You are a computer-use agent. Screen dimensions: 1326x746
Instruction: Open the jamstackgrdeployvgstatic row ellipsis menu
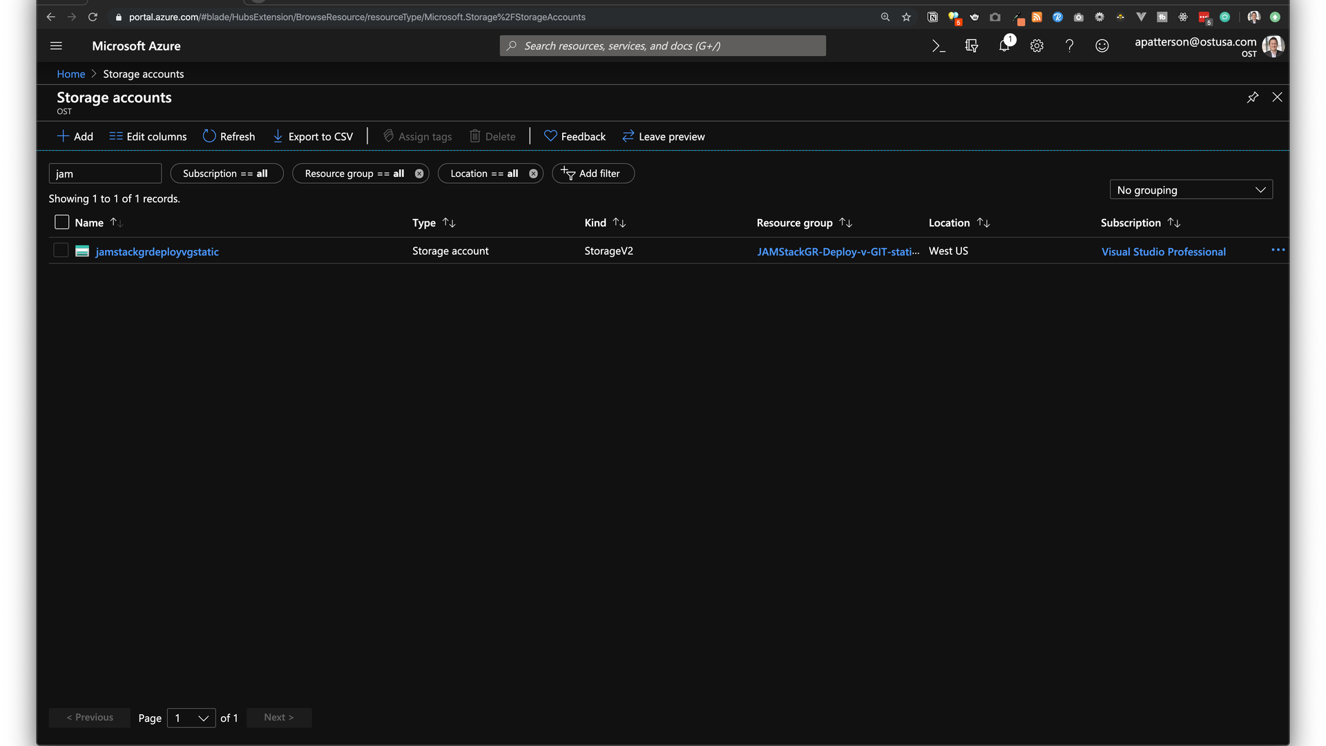(x=1278, y=250)
